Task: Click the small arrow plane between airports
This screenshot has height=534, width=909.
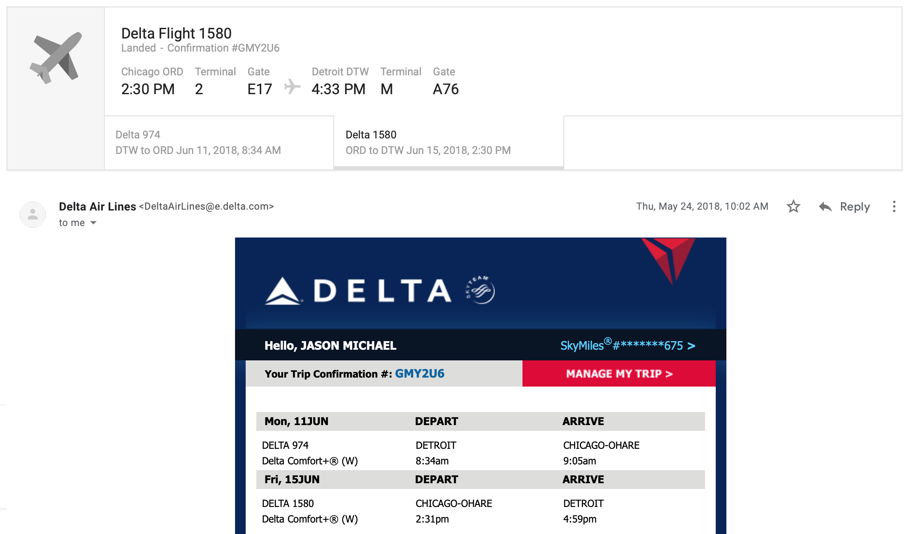Action: coord(292,87)
